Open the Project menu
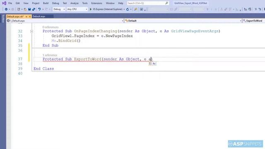Screen dimensions: 265x149 tap(36, 3)
